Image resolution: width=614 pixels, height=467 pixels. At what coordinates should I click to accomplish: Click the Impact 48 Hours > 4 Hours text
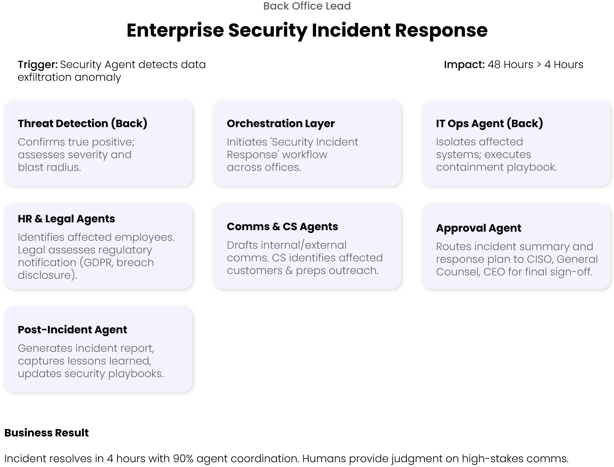pos(513,65)
